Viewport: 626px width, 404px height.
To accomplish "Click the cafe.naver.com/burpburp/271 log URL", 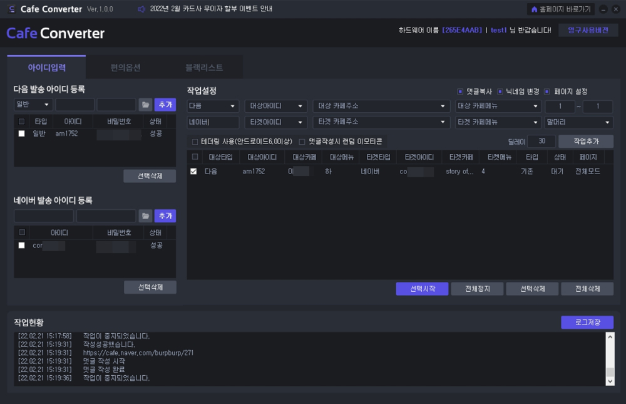I will [138, 353].
